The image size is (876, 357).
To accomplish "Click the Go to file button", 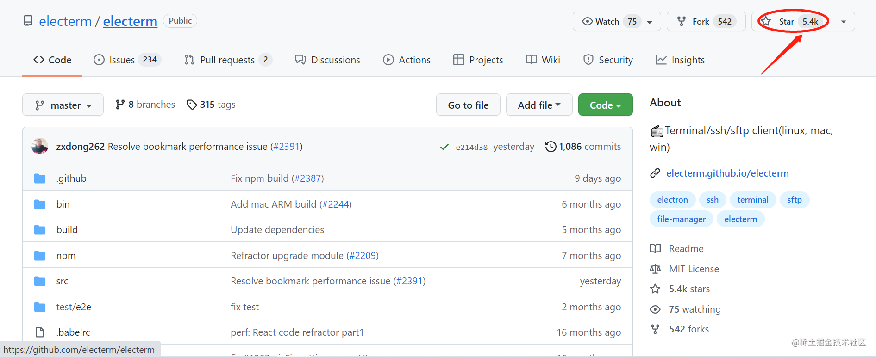I will (x=468, y=105).
